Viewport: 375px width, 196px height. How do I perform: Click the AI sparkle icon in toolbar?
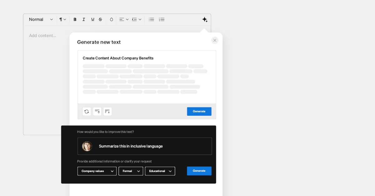[x=205, y=19]
